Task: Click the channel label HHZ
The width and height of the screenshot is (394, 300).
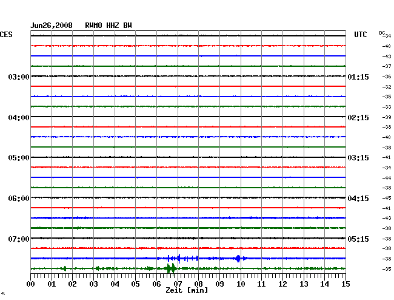Action: tap(113, 26)
